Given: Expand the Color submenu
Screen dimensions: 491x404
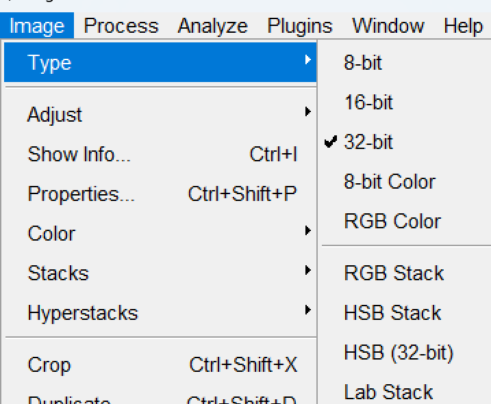Looking at the screenshot, I should 51,234.
